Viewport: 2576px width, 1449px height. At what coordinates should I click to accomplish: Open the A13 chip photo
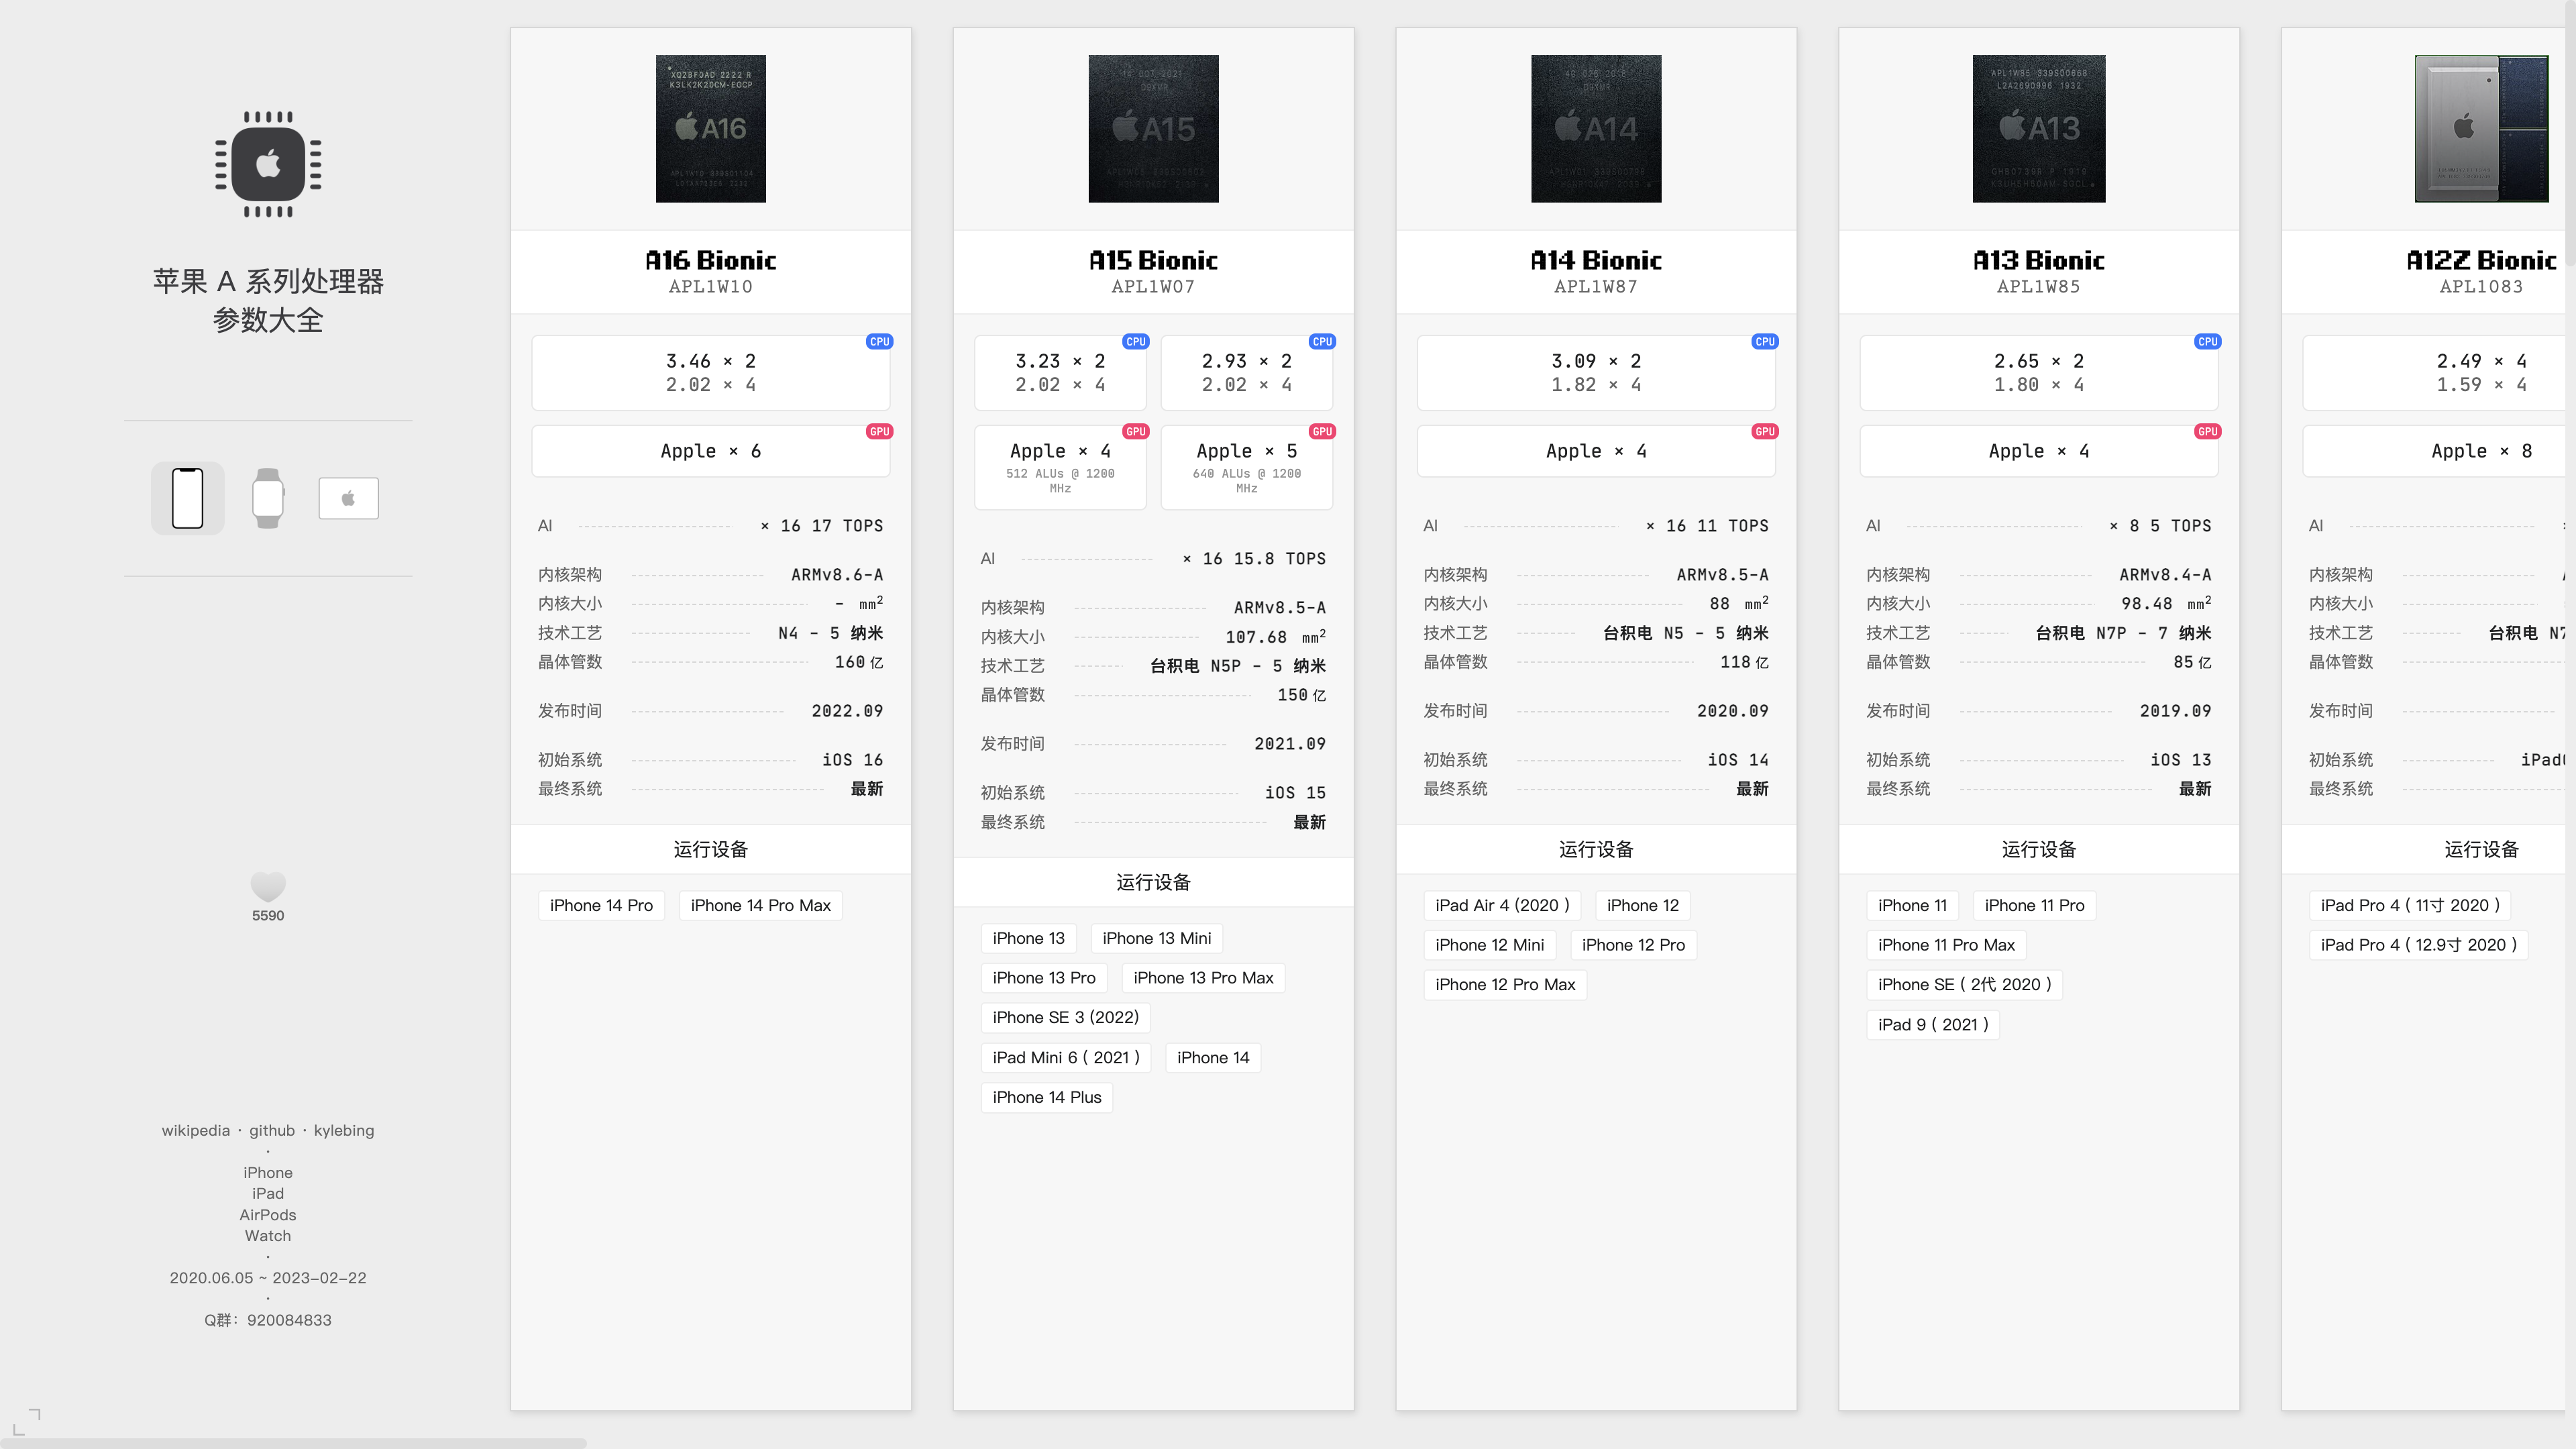click(x=2038, y=129)
